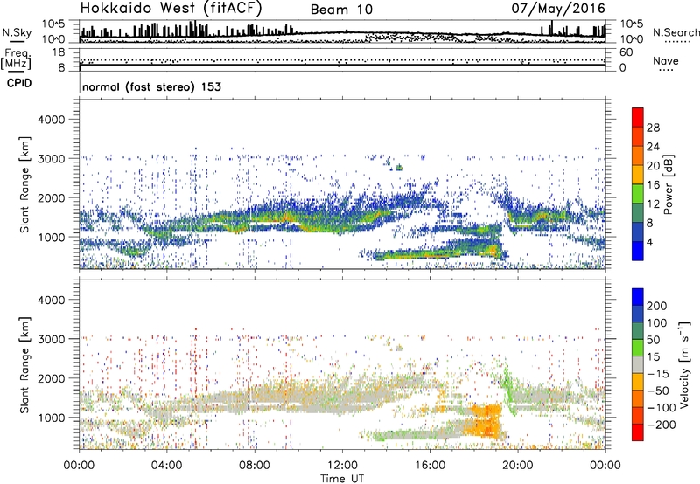Select 'normal (fast stereo) 153' text
The height and width of the screenshot is (484, 700).
click(151, 86)
